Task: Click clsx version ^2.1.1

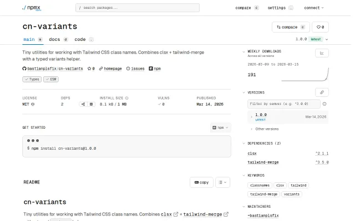Action: pyautogui.click(x=322, y=154)
